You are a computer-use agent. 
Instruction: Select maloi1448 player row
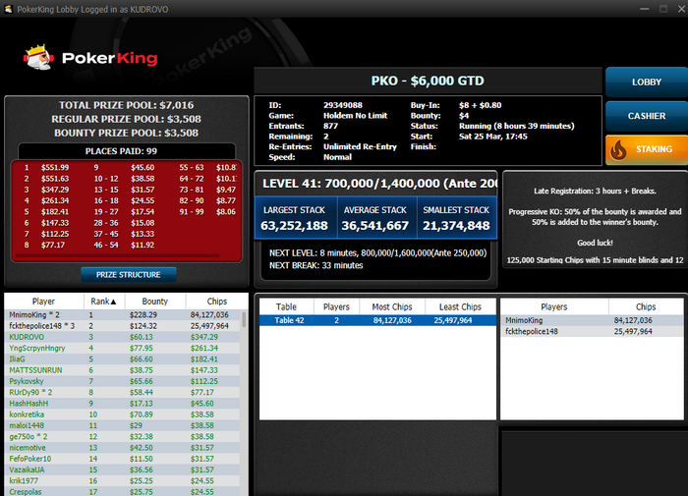(x=122, y=425)
